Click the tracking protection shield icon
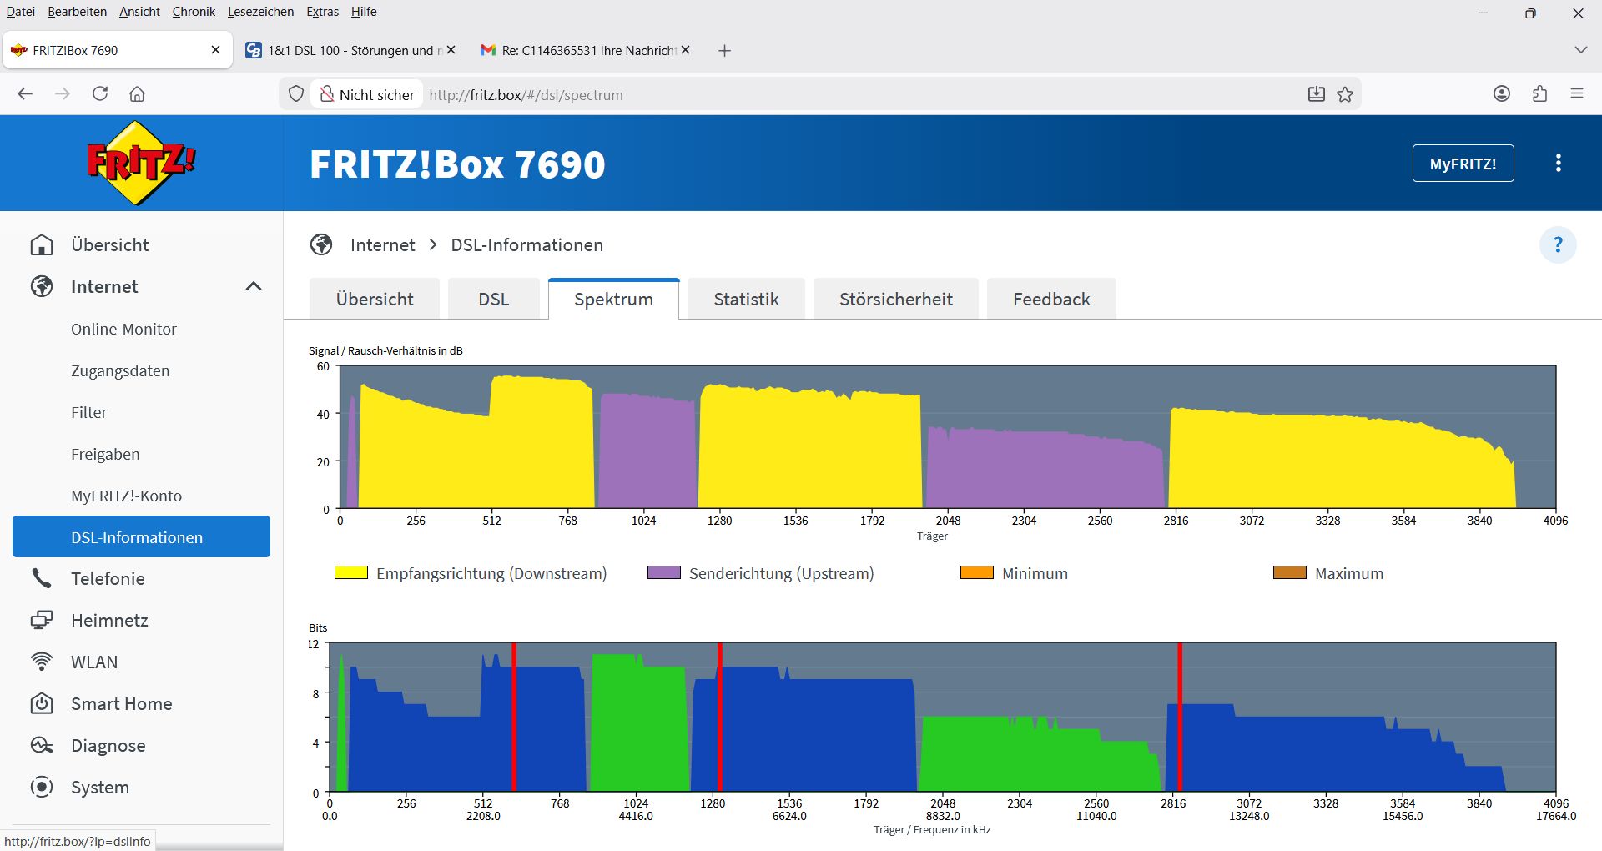The image size is (1602, 851). coord(296,94)
